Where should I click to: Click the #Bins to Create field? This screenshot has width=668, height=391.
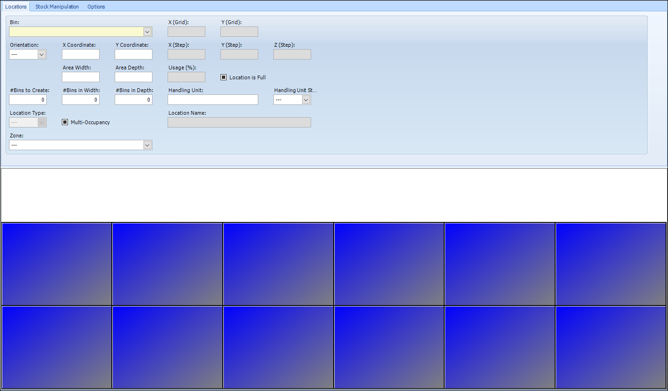coord(28,100)
